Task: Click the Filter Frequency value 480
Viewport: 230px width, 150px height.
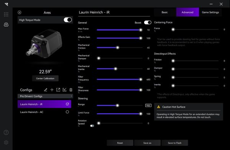Action: coord(148,79)
